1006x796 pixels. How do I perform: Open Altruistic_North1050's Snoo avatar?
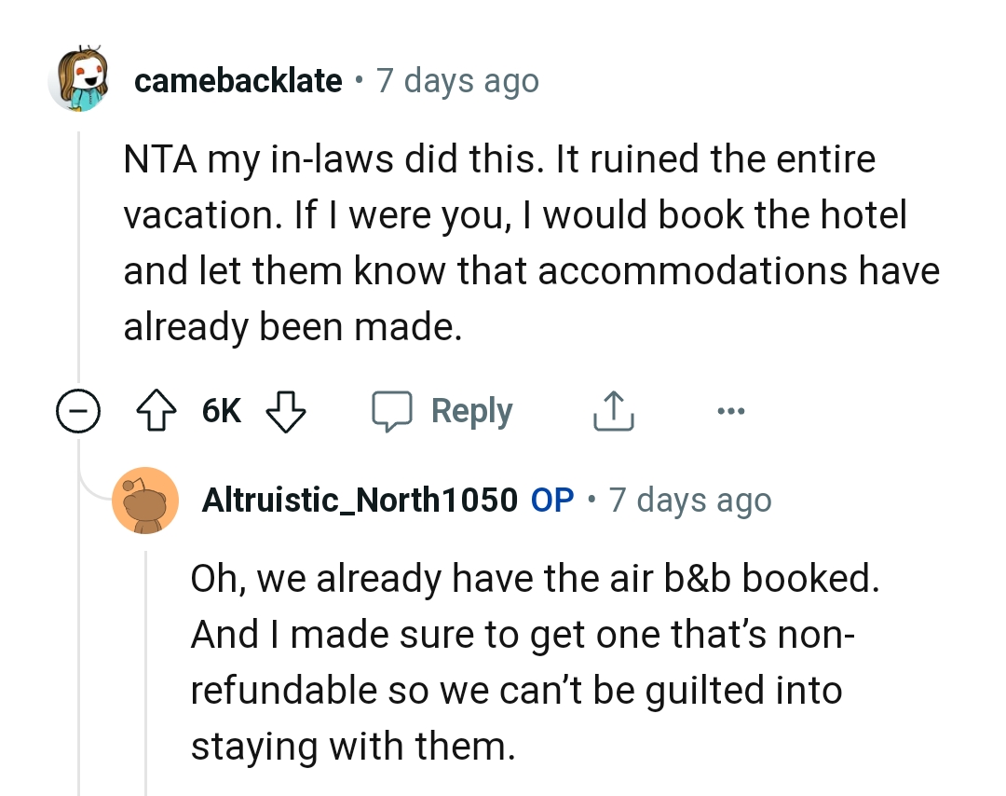click(145, 501)
